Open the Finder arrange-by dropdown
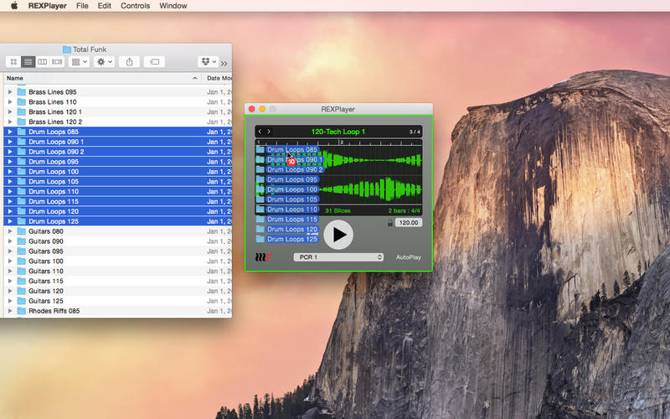The width and height of the screenshot is (670, 419). coord(79,62)
